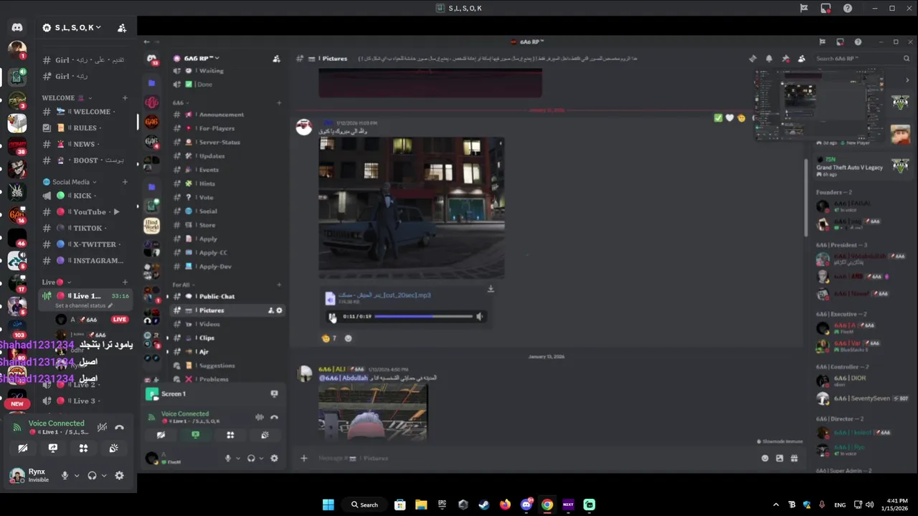Open soundboard in the Rynx voice panel
The width and height of the screenshot is (918, 516).
click(113, 448)
